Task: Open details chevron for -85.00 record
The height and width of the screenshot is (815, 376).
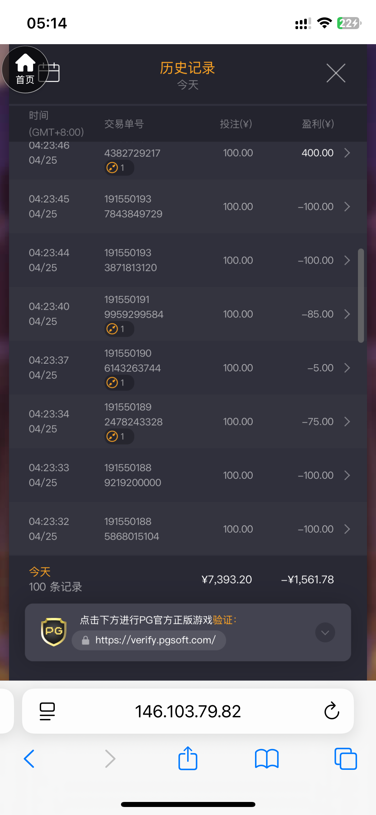Action: (x=347, y=314)
